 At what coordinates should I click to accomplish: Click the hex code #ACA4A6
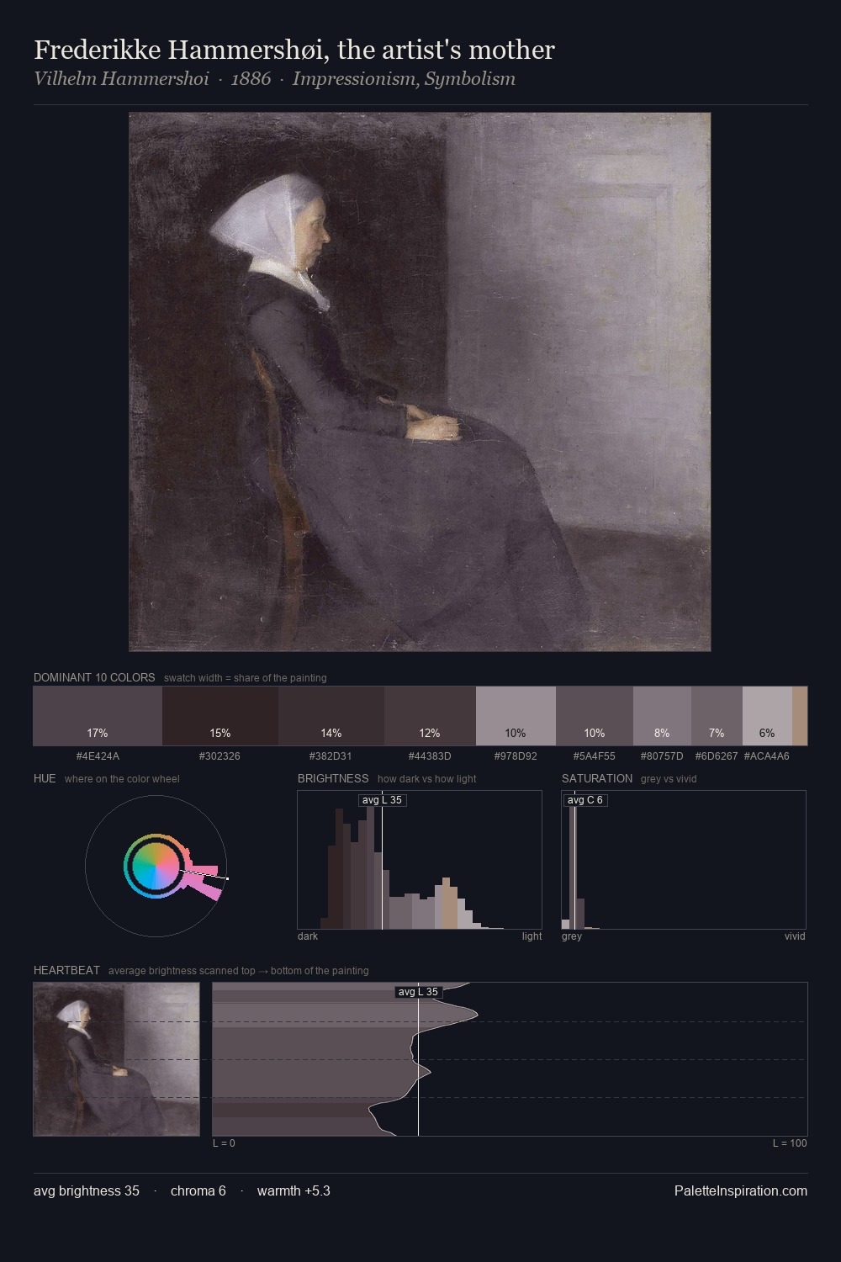point(767,756)
